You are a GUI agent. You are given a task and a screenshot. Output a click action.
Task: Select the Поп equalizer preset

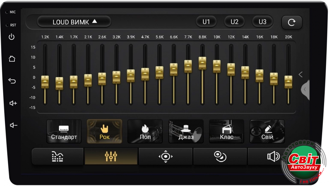coord(145,131)
